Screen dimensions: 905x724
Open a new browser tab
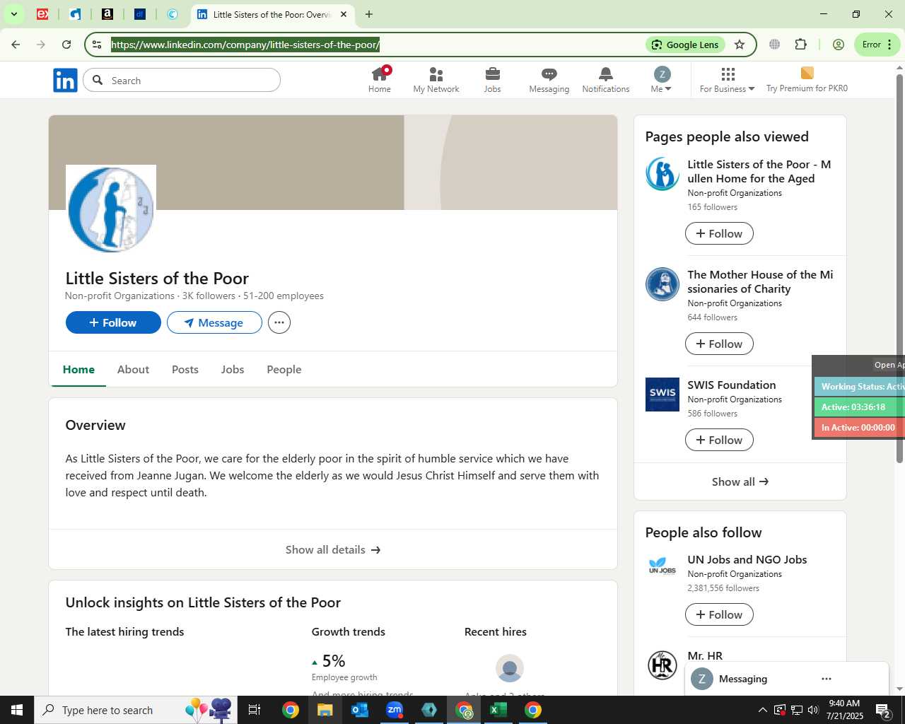368,14
